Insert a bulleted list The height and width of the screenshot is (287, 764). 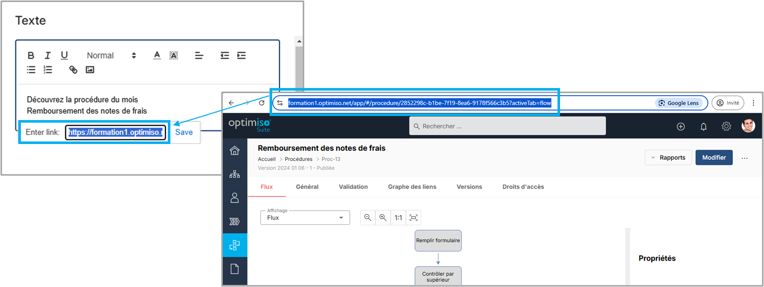(31, 70)
